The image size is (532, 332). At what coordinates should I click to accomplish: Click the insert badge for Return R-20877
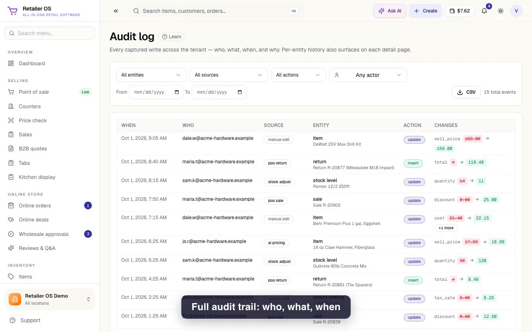pyautogui.click(x=413, y=163)
